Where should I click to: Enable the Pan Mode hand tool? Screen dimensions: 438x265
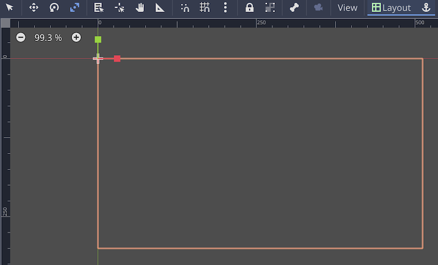pyautogui.click(x=140, y=8)
